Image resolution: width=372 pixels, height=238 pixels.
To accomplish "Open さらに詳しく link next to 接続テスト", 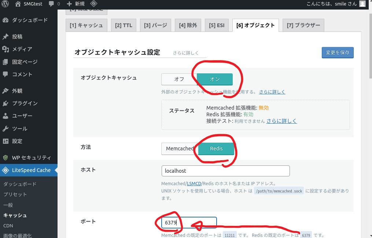I will 281,121.
